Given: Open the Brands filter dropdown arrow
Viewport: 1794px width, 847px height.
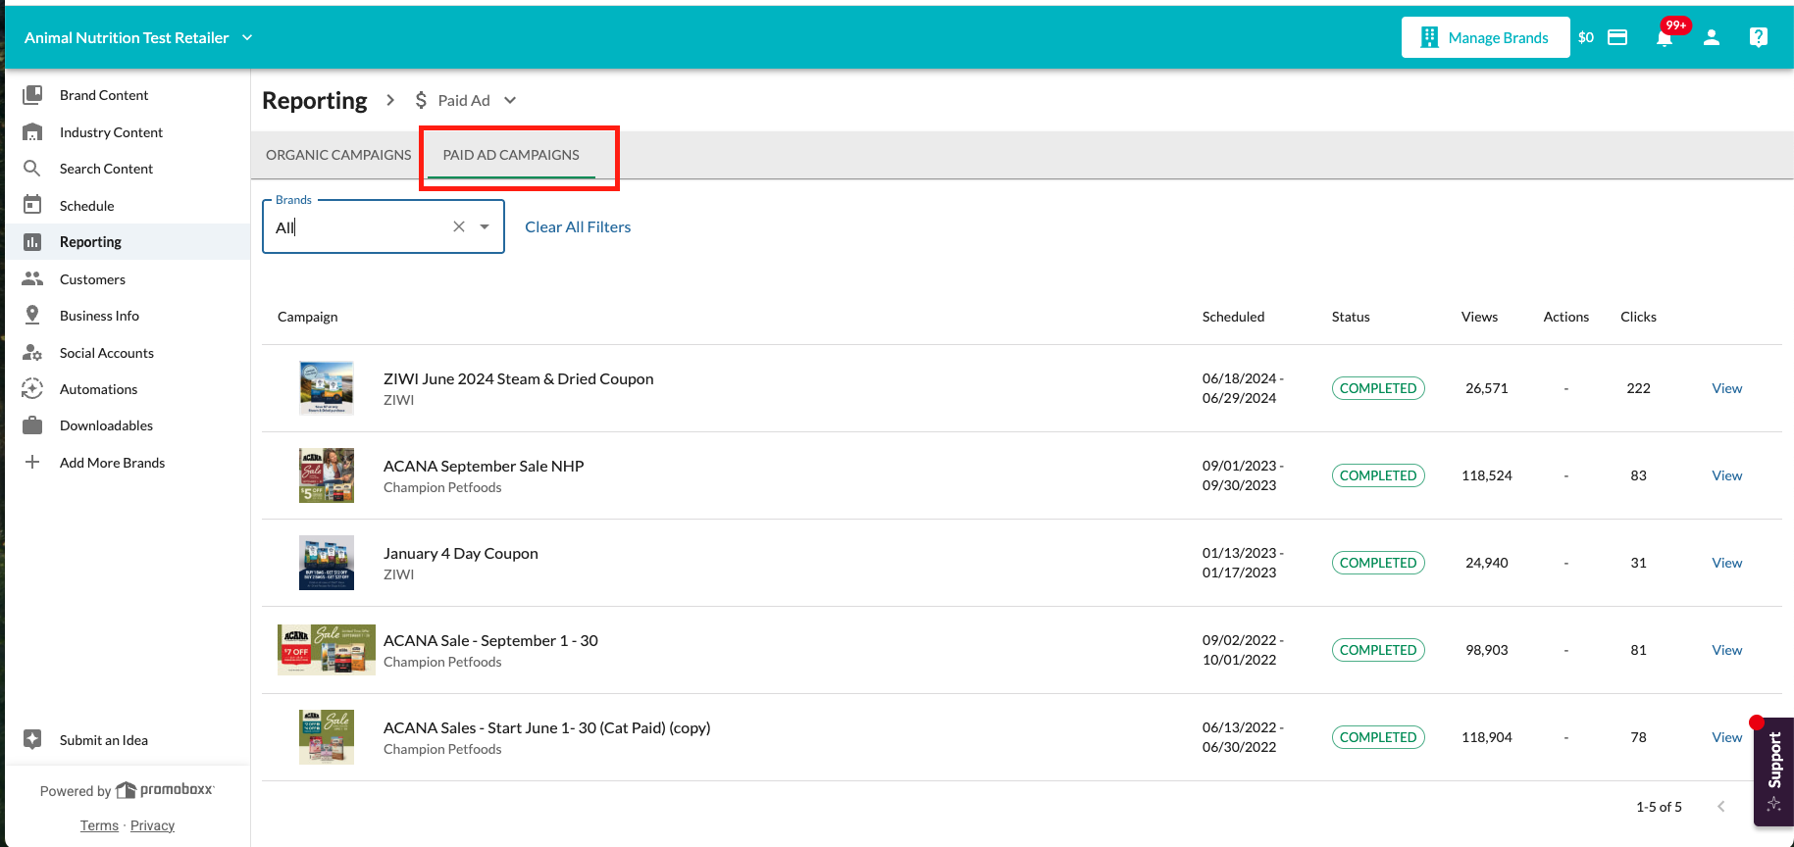Looking at the screenshot, I should (x=485, y=226).
